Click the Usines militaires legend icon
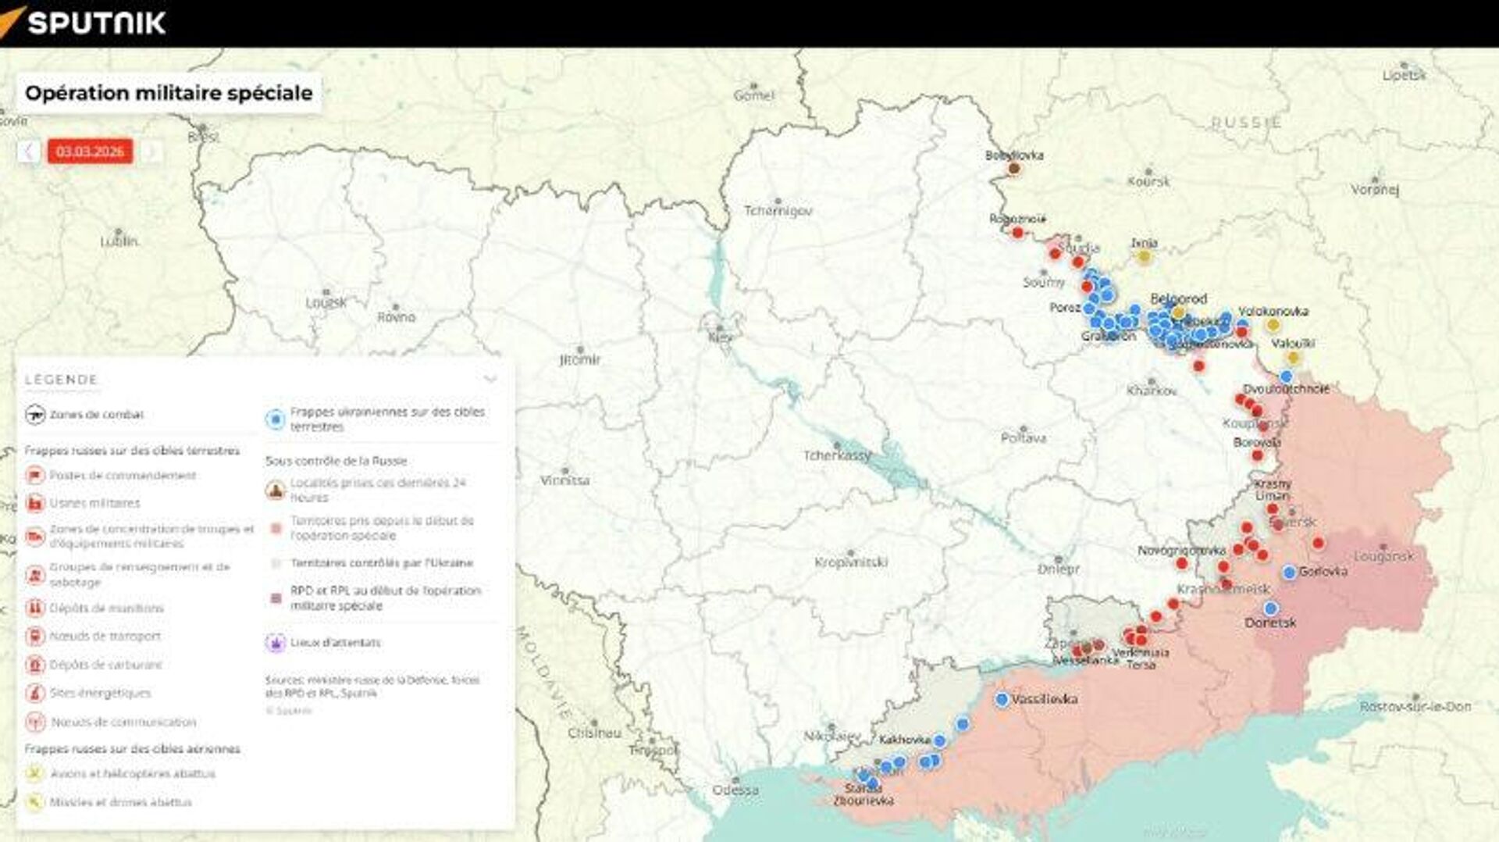1499x842 pixels. point(35,503)
